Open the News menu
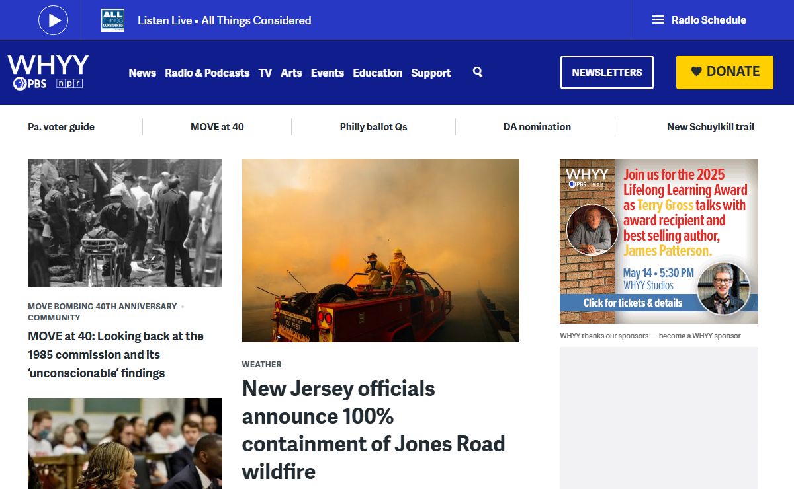The height and width of the screenshot is (489, 794). click(x=142, y=73)
